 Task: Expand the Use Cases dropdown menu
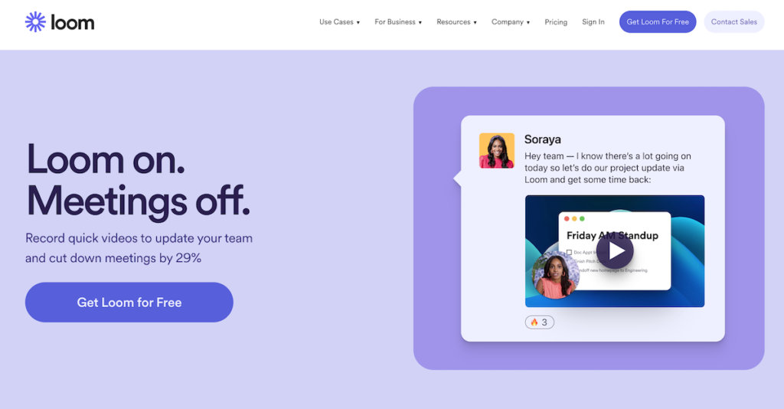point(339,22)
